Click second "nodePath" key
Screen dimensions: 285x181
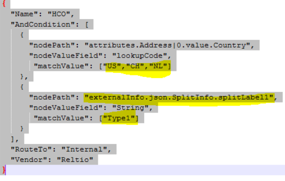click(50, 97)
